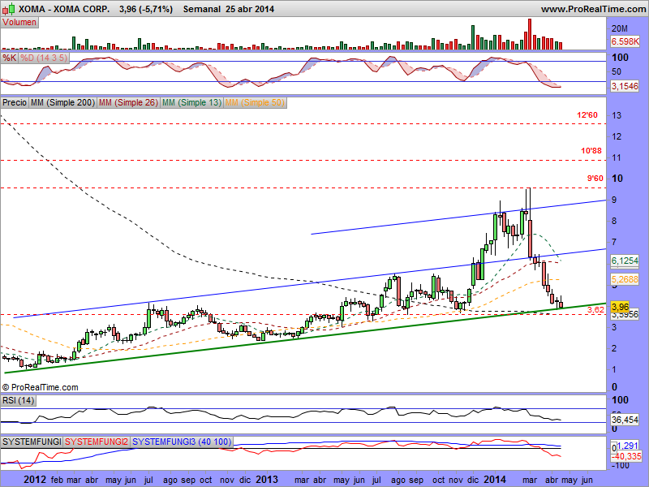Viewport: 649px width, 487px height.
Task: Click the Semanal 25 abr 2014 timeframe label
Action: 229,9
